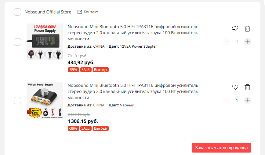Delete power adapter item from cart
Image resolution: width=265 pixels, height=155 pixels.
pos(247,28)
